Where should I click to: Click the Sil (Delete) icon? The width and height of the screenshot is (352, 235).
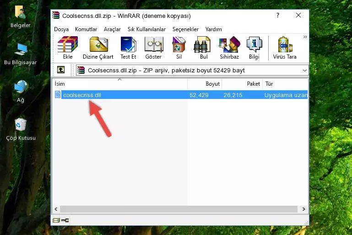[179, 48]
